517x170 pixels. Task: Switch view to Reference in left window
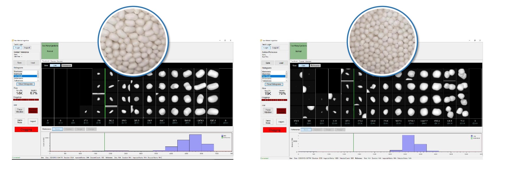[x=66, y=66]
